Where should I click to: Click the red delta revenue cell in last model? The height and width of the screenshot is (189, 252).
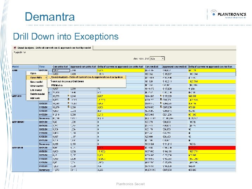212,148
